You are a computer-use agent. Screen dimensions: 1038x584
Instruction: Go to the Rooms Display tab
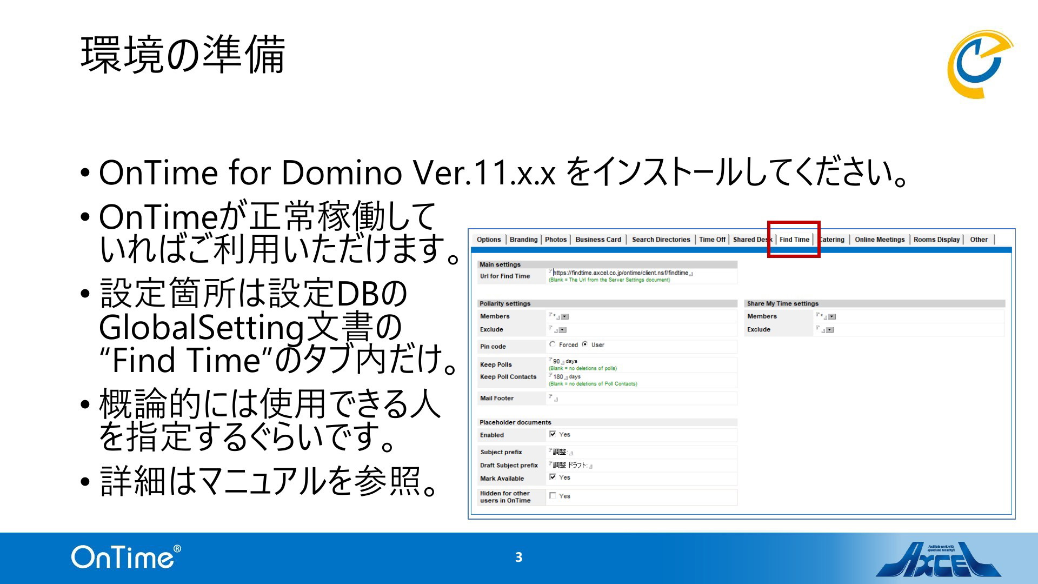936,240
